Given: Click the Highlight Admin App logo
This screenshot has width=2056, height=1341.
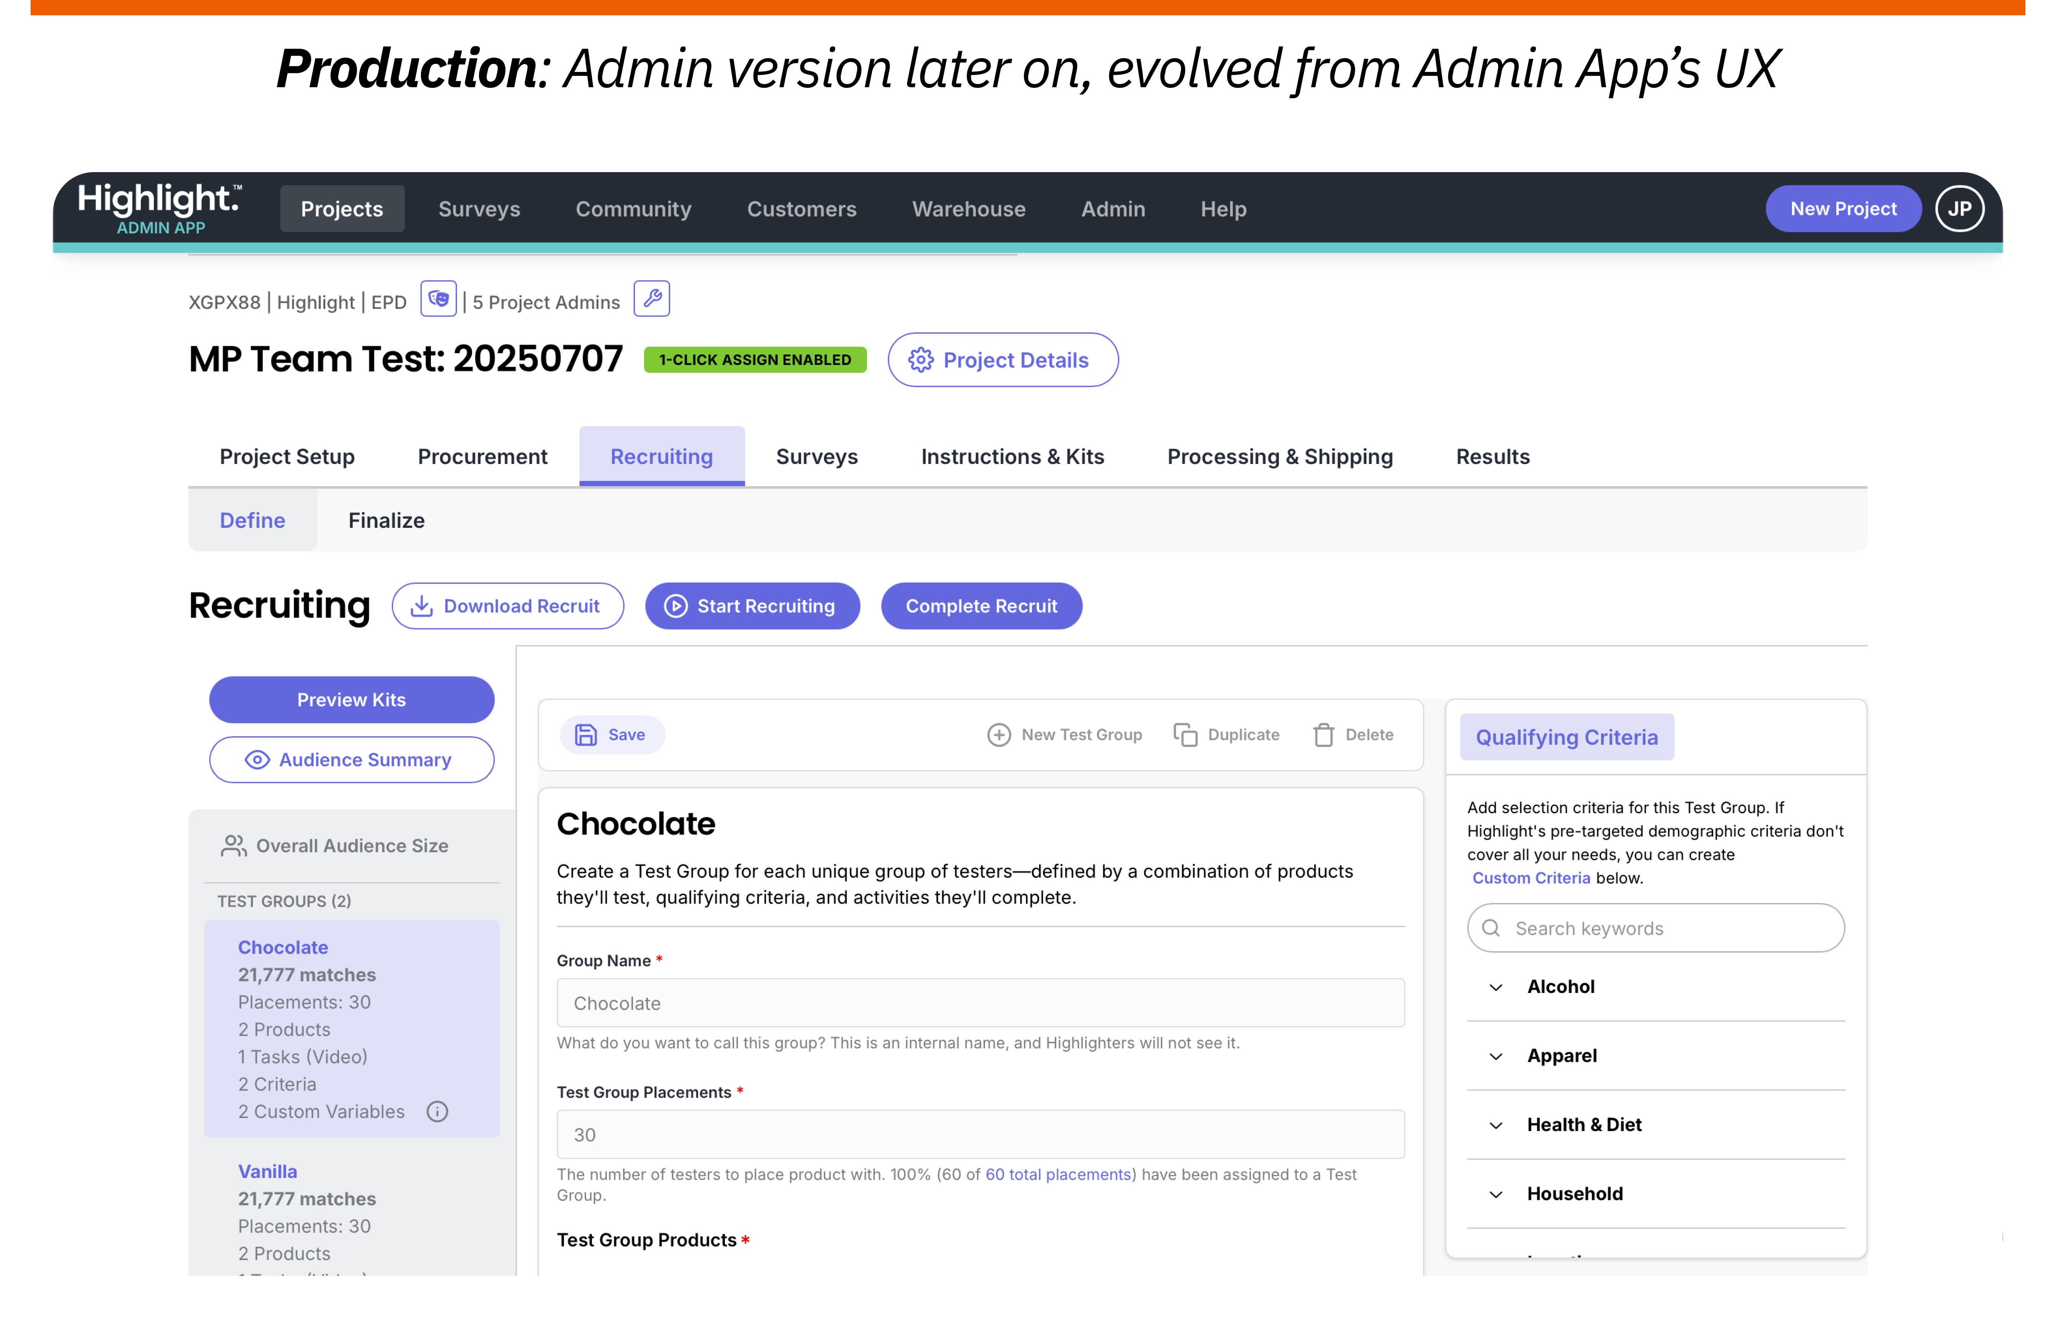Looking at the screenshot, I should (160, 208).
